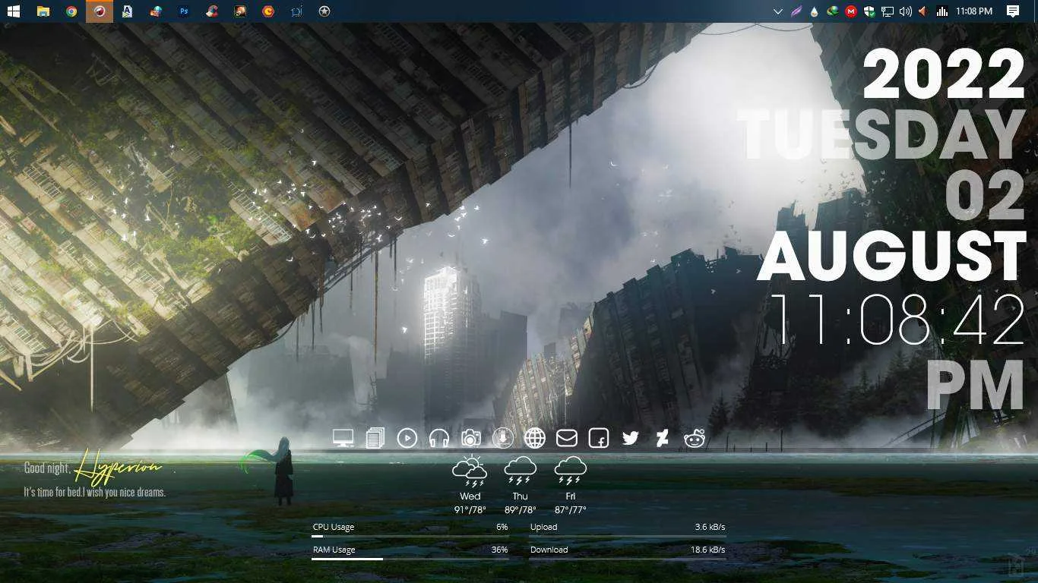Click Wednesday's weather forecast icon
This screenshot has height=583, width=1038.
tap(470, 471)
